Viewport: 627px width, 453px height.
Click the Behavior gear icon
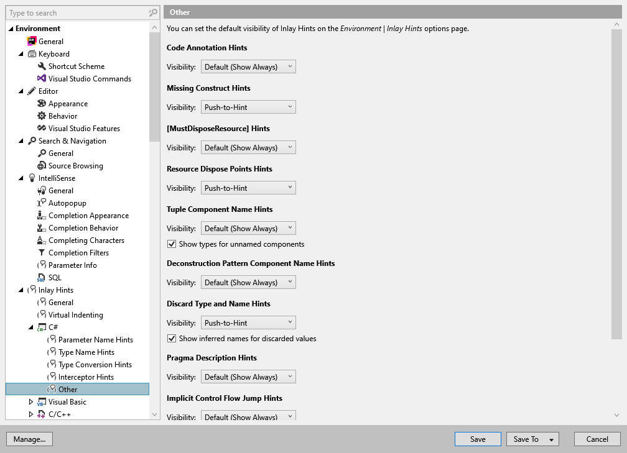click(42, 116)
